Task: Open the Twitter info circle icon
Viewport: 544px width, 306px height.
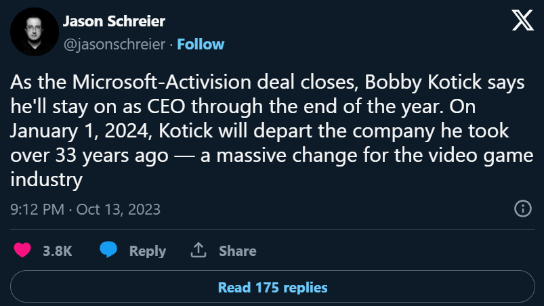Action: 522,209
